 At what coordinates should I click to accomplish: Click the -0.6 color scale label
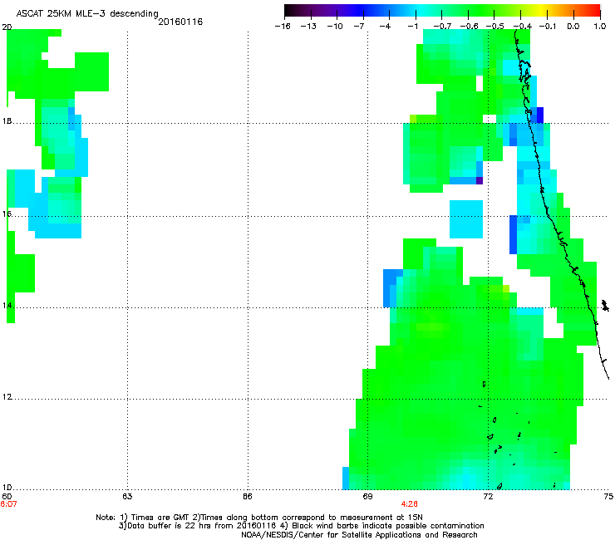click(469, 27)
